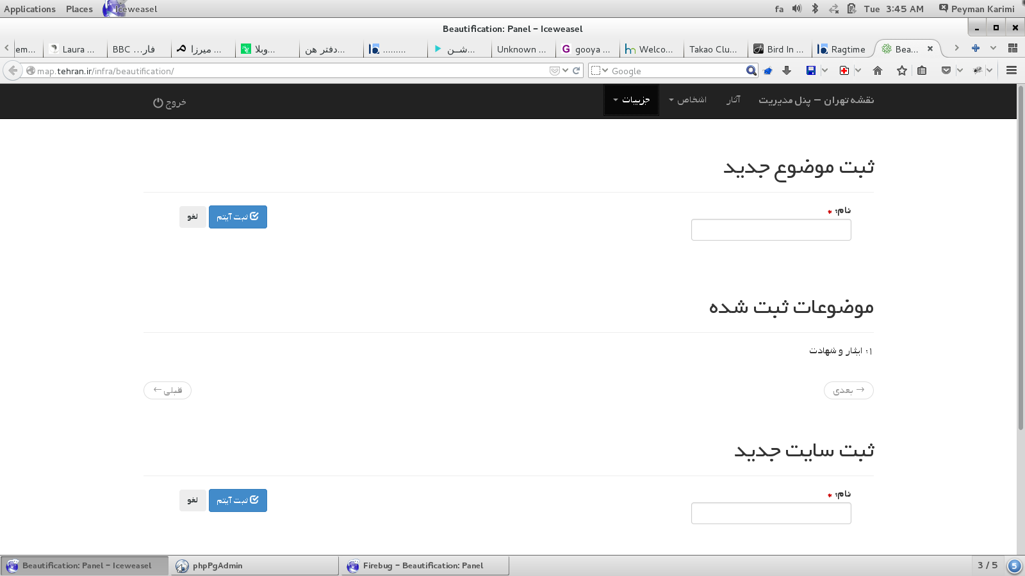Focus the name field under ثبت سایت جدید
Screen dimensions: 1025x576
coord(771,513)
